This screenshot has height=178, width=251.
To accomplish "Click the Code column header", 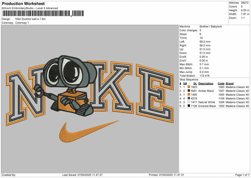I will (x=221, y=84).
